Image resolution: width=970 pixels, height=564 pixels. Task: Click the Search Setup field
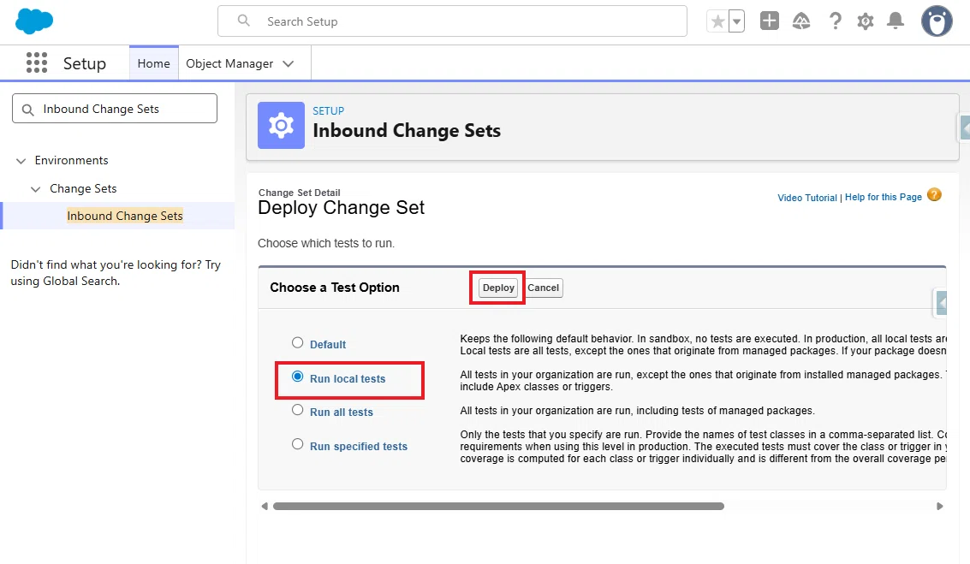coord(452,21)
